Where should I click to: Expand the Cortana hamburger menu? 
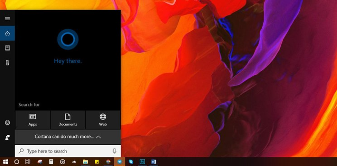click(x=7, y=19)
